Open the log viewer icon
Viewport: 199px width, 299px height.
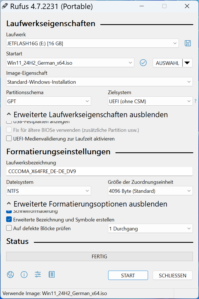tap(52, 275)
